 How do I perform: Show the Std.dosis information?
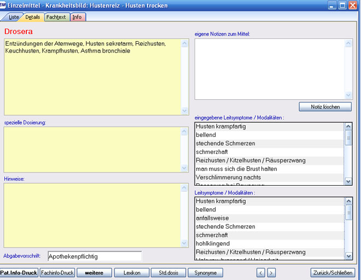click(x=168, y=273)
